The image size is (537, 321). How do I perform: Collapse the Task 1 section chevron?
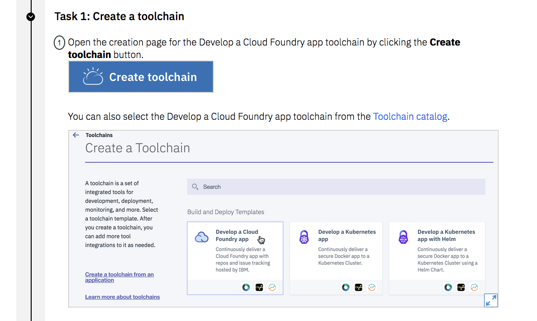coord(31,16)
